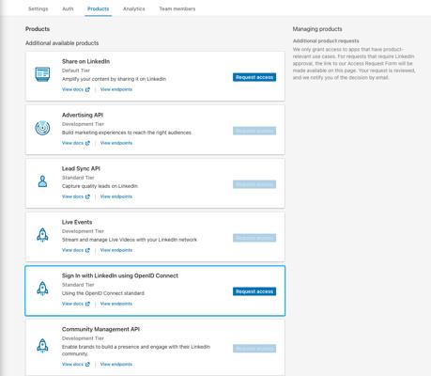The image size is (431, 376).
Task: Click the Share on LinkedIn product icon
Action: coord(42,74)
